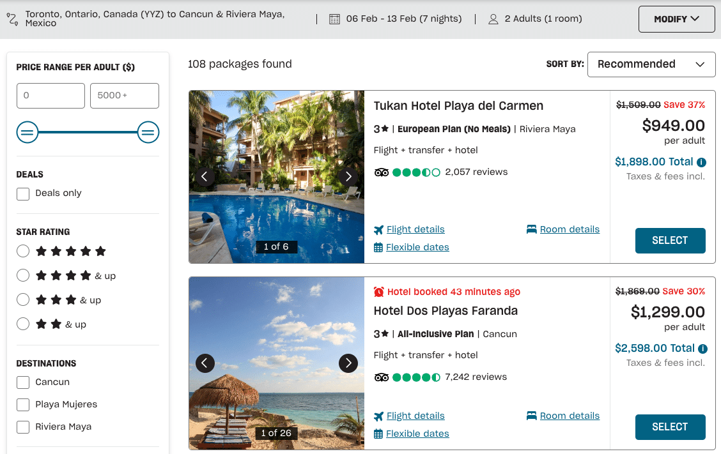Screen dimensions: 721x454
Task: Select the Tukan Hotel Playa del Carmen package
Action: (670, 241)
